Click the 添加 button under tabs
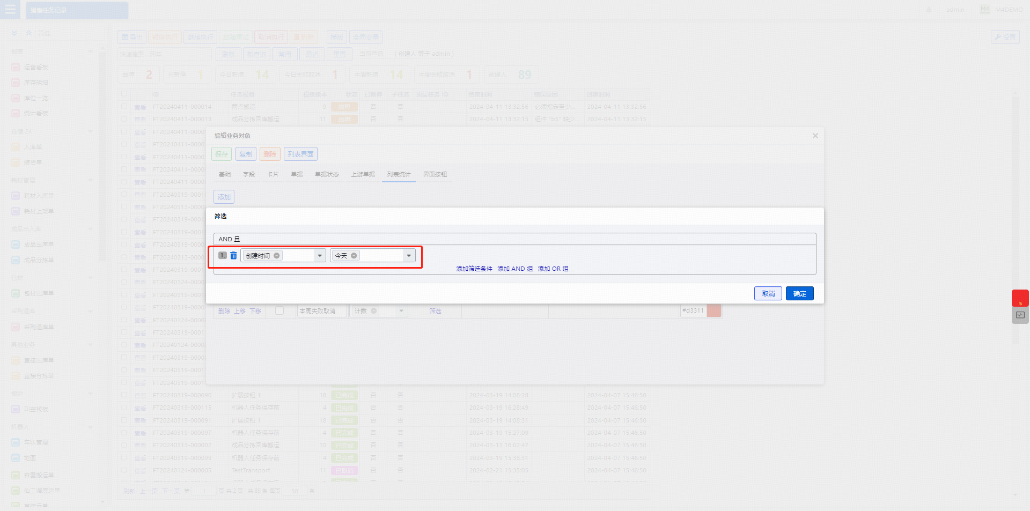This screenshot has height=511, width=1030. coord(224,197)
